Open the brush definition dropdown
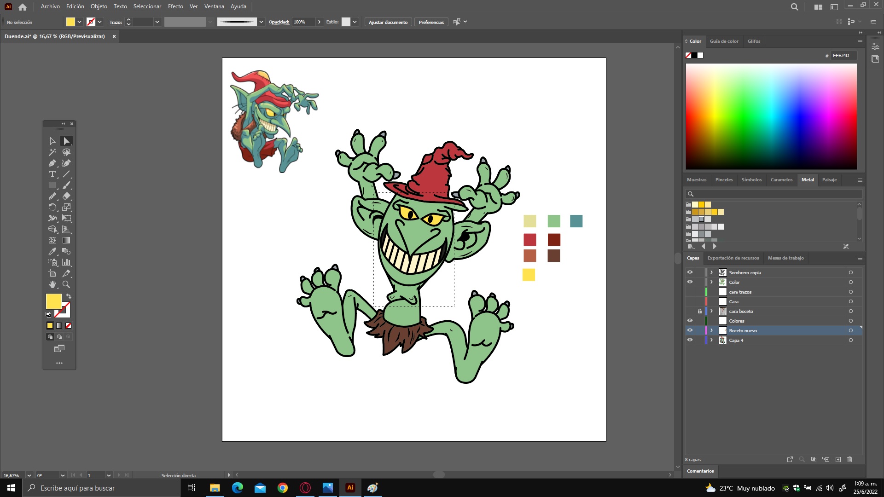This screenshot has width=884, height=497. (x=261, y=22)
